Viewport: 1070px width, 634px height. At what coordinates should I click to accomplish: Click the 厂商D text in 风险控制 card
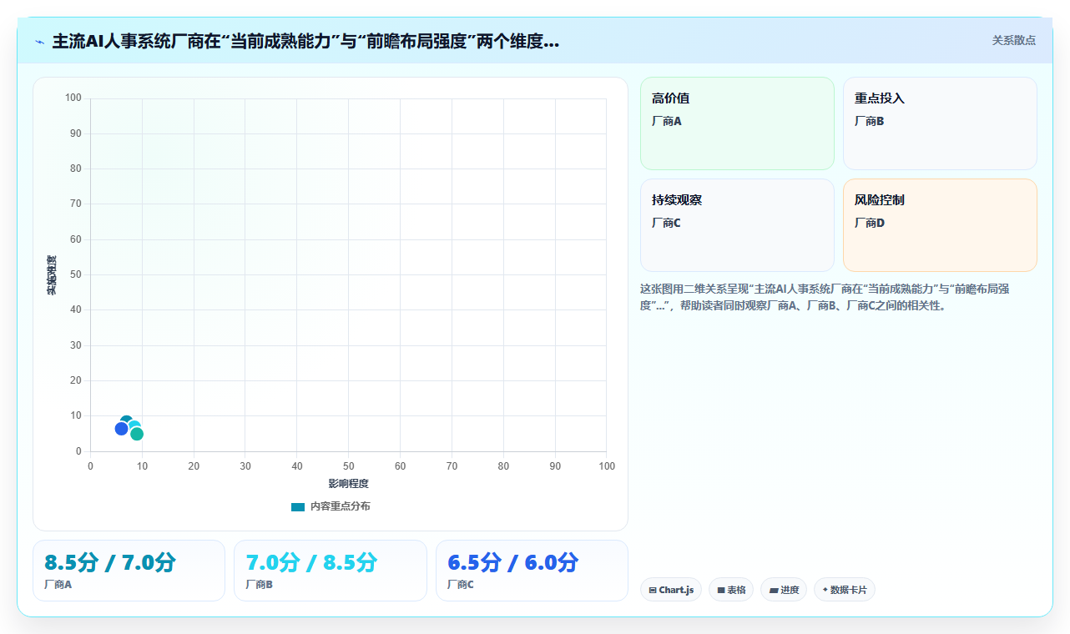tap(870, 223)
